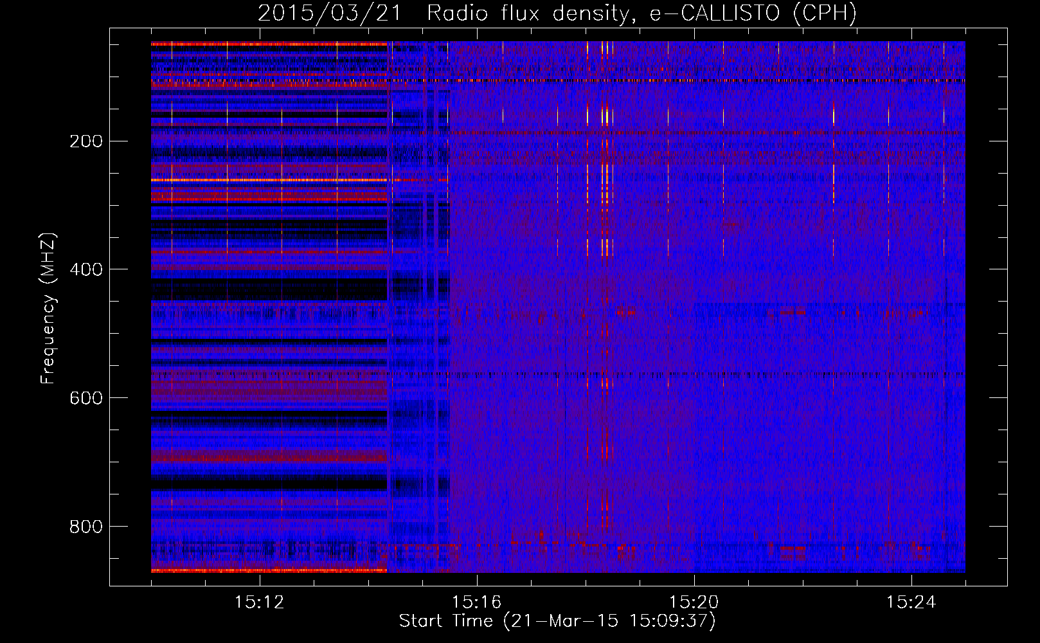Click the 15:12 time tick label
Screen dimensions: 1040x643
(x=259, y=602)
